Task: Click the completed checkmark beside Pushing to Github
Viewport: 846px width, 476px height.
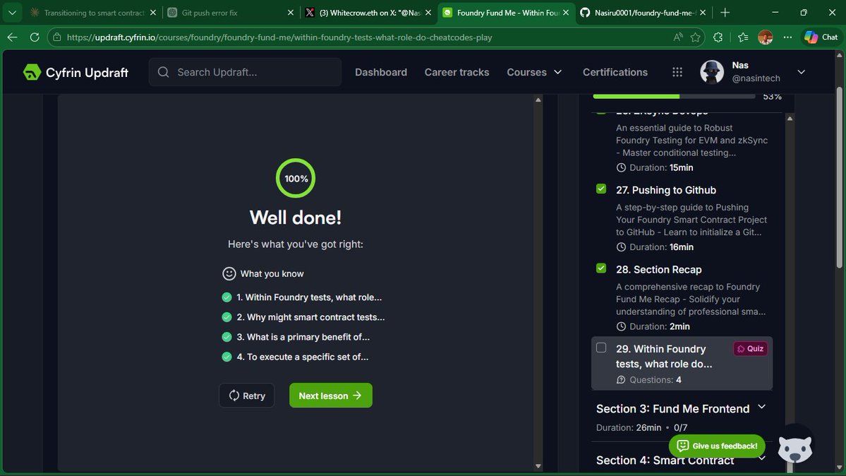Action: click(600, 189)
